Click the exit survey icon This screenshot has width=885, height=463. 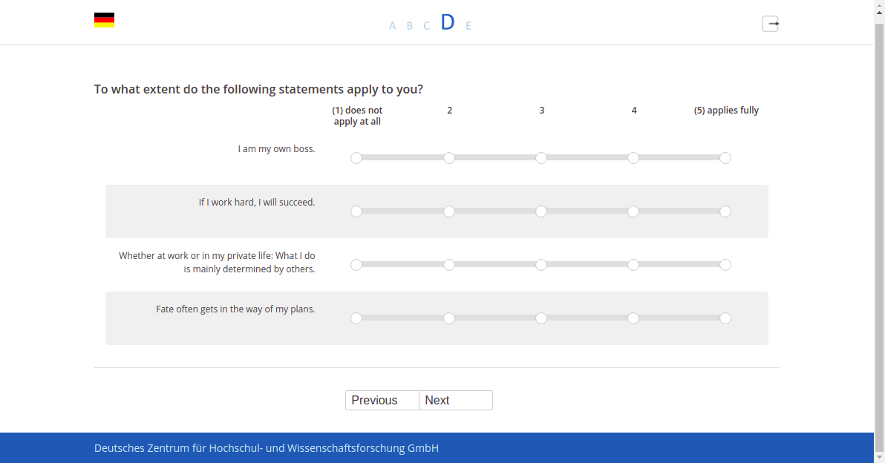[771, 24]
